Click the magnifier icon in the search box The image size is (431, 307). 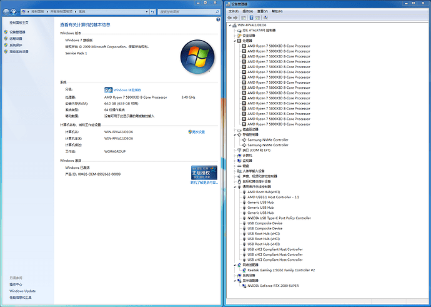[x=217, y=12]
